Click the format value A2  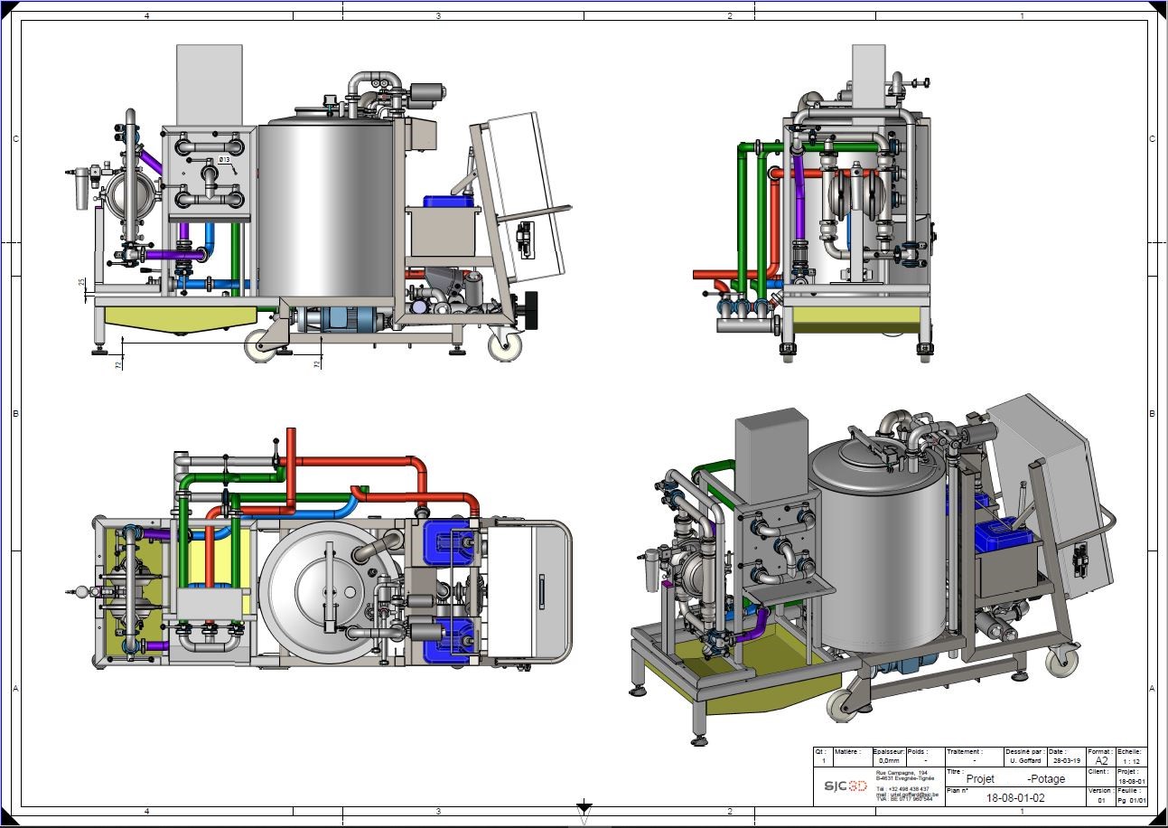coord(1099,761)
